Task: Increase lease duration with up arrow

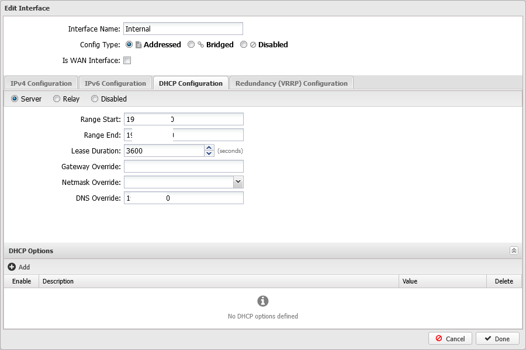Action: pyautogui.click(x=209, y=148)
